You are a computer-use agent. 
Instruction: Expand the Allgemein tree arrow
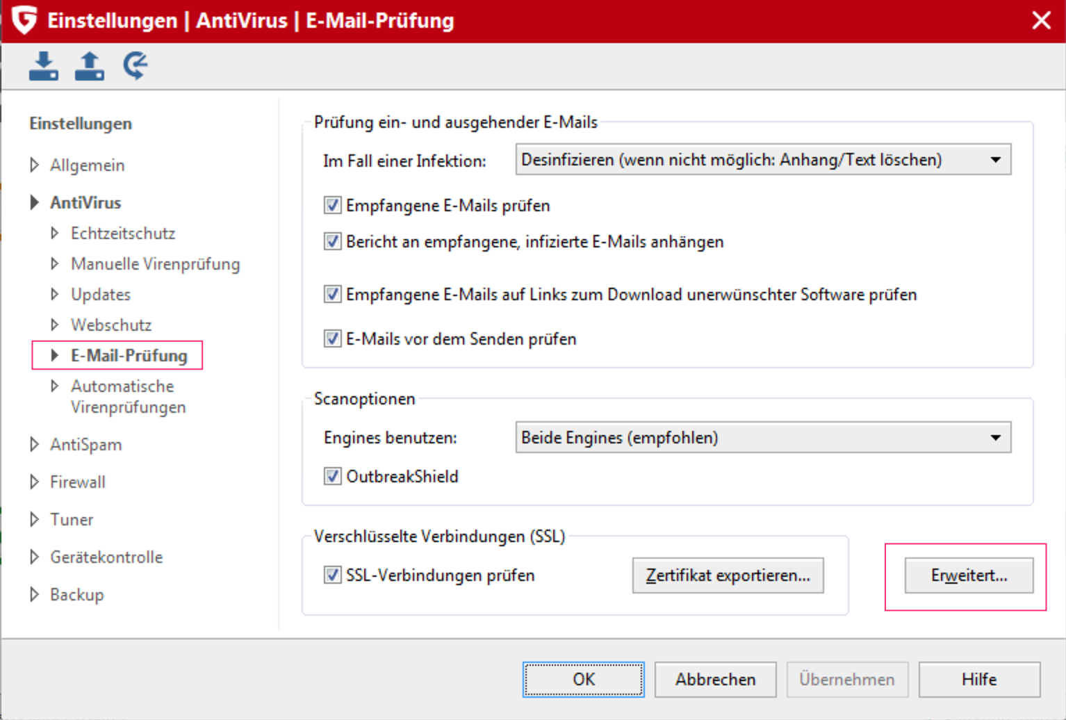[34, 165]
